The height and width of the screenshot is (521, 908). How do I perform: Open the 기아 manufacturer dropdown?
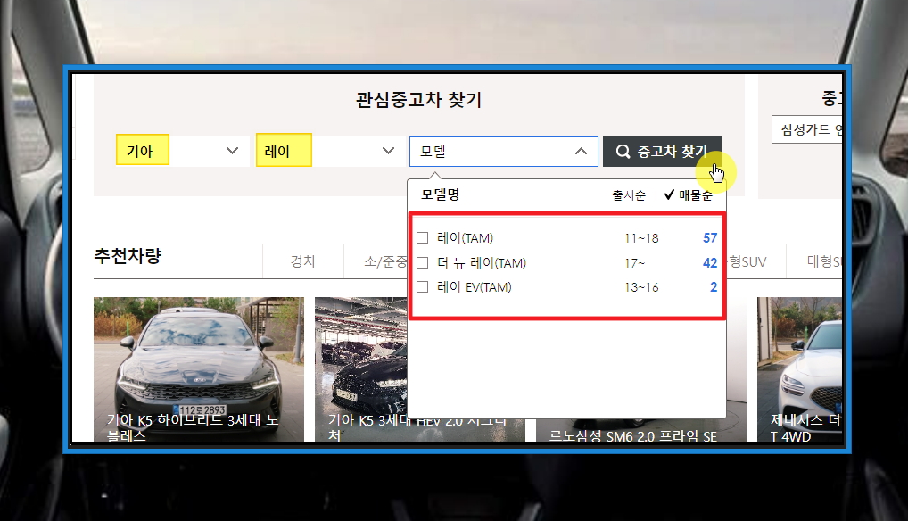183,151
